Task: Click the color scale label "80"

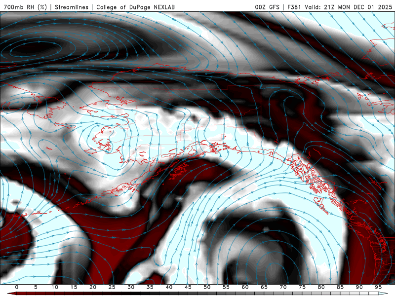Action: point(321,287)
